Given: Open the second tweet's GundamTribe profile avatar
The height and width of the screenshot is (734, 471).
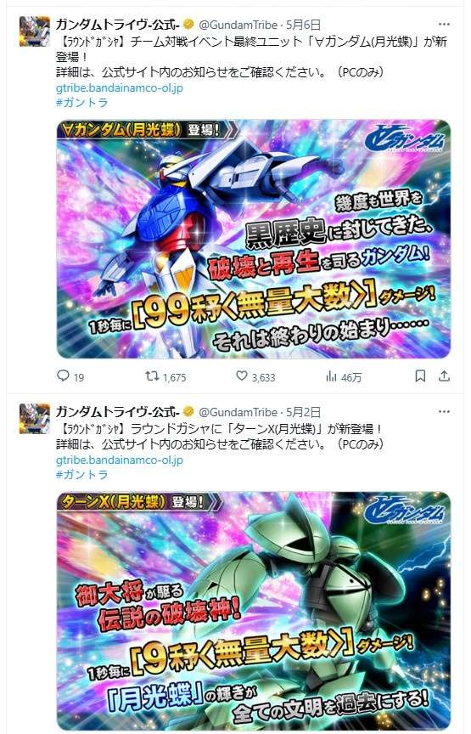Looking at the screenshot, I should (x=35, y=418).
